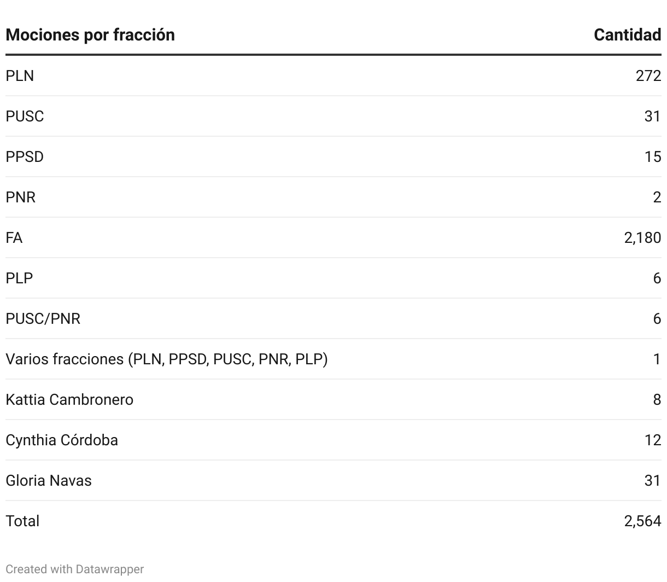Select the PNR row label

tap(21, 197)
